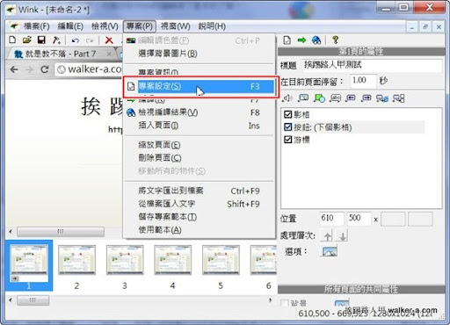This screenshot has width=450, height=325.
Task: Click the New project toolbar icon
Action: point(12,40)
